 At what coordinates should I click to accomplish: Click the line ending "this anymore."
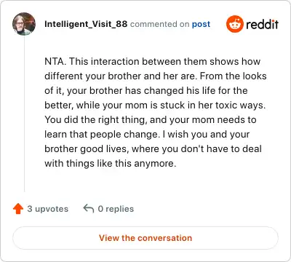point(111,164)
